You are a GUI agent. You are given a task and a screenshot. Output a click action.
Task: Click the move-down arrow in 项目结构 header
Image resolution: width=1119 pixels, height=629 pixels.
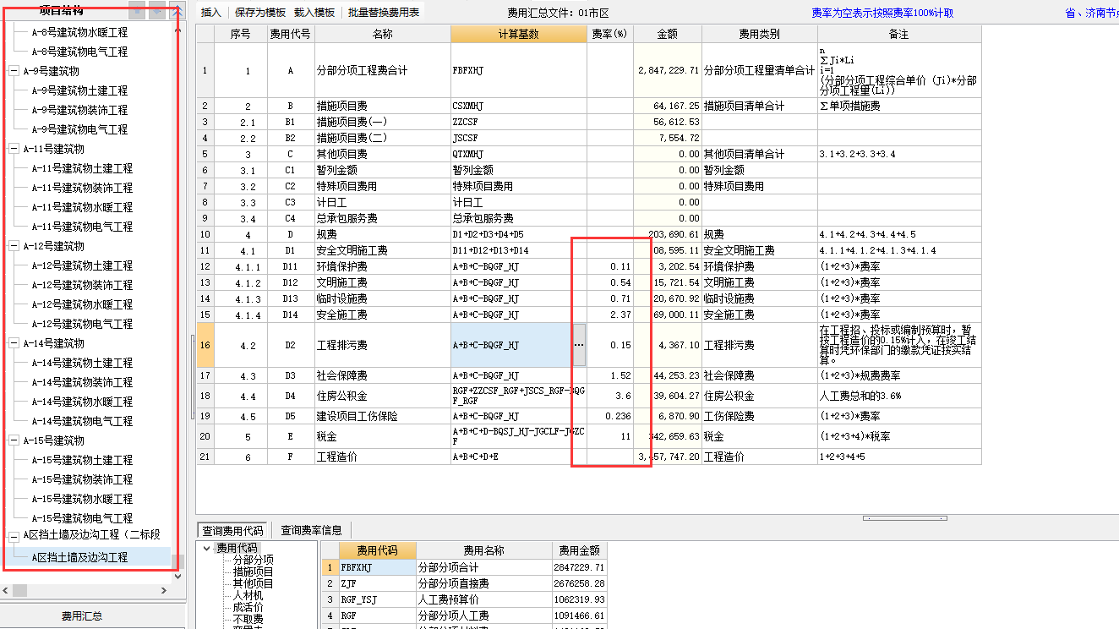pyautogui.click(x=157, y=11)
